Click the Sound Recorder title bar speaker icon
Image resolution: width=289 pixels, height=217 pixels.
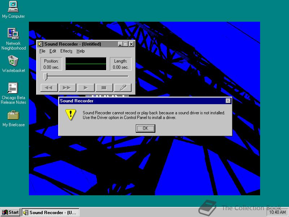click(41, 44)
